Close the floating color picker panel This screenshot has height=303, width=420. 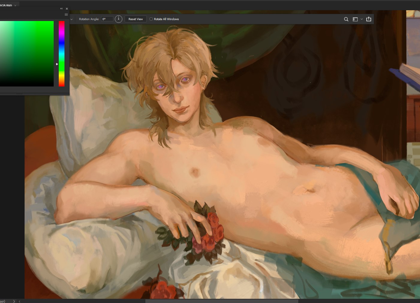(67, 9)
